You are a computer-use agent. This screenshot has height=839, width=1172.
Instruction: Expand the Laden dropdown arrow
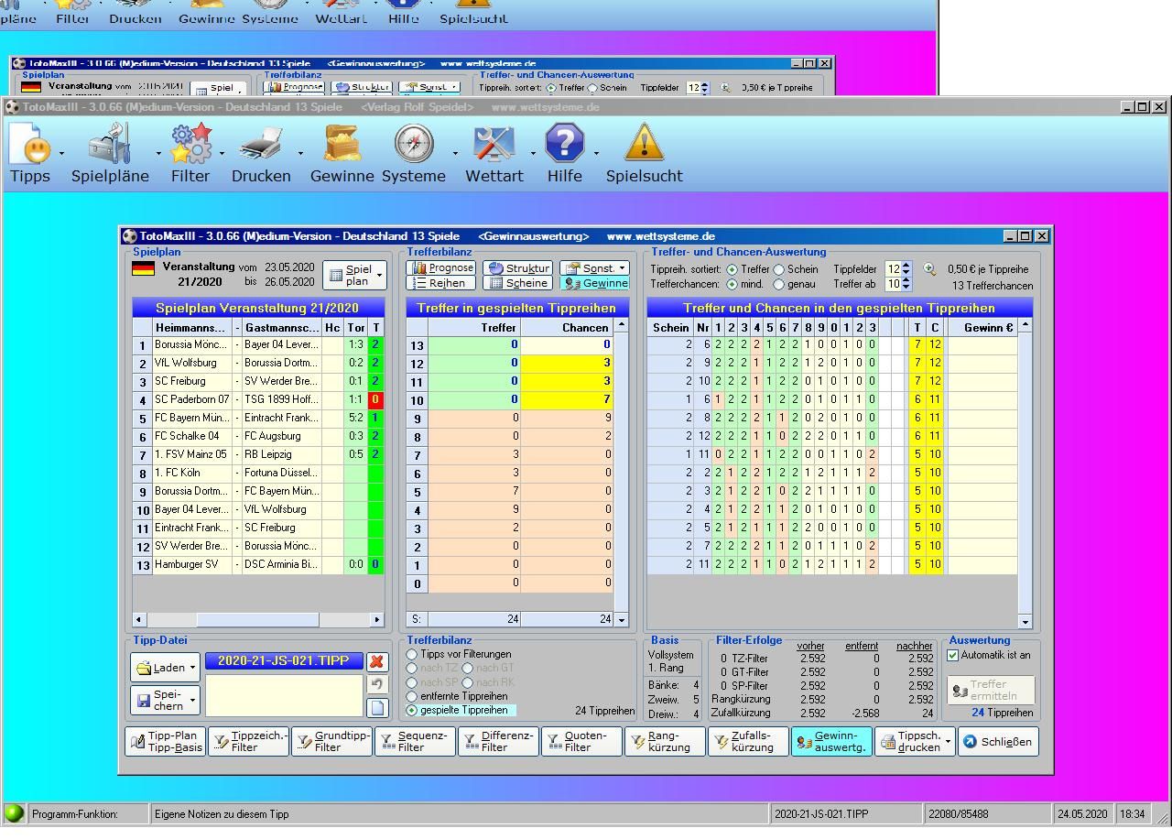[x=192, y=668]
